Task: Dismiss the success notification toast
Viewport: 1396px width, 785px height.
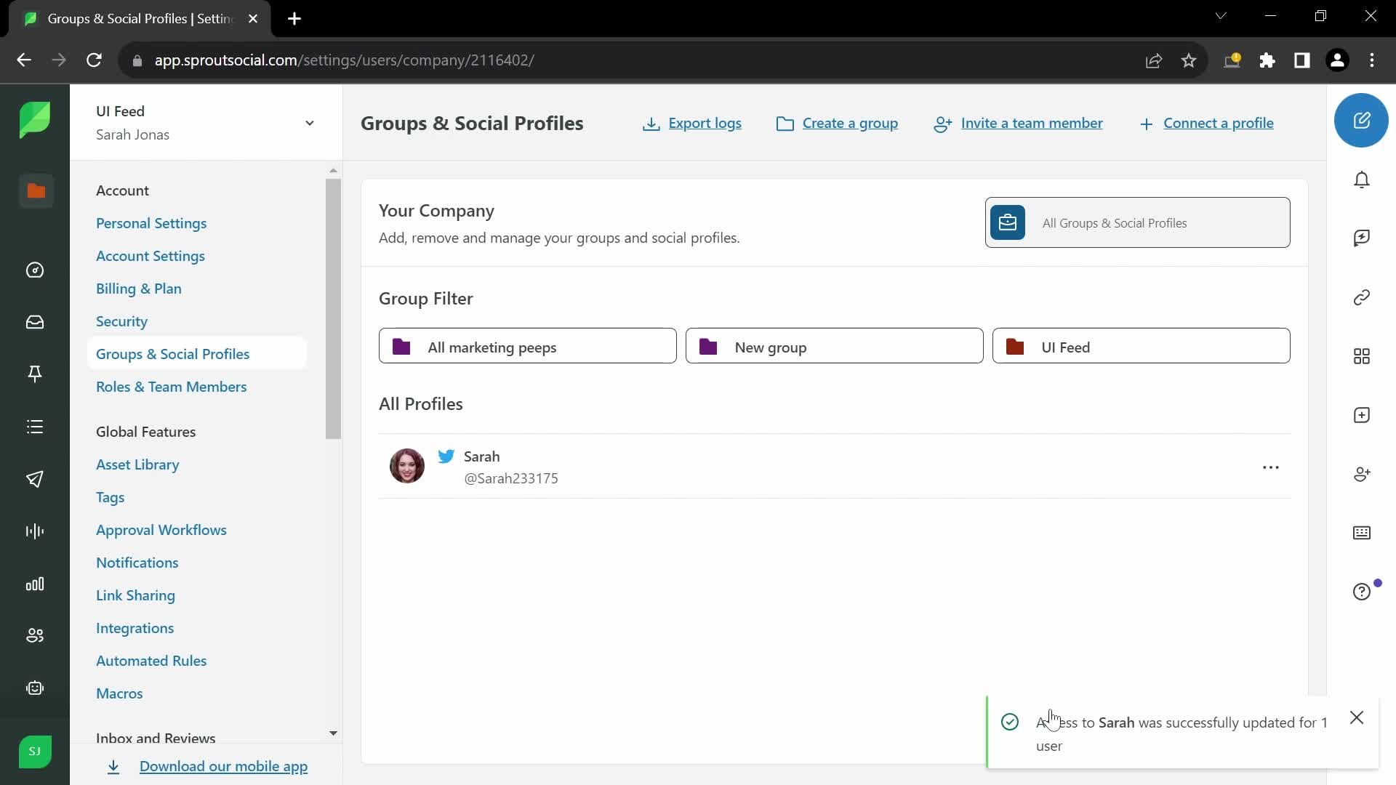Action: click(1357, 718)
